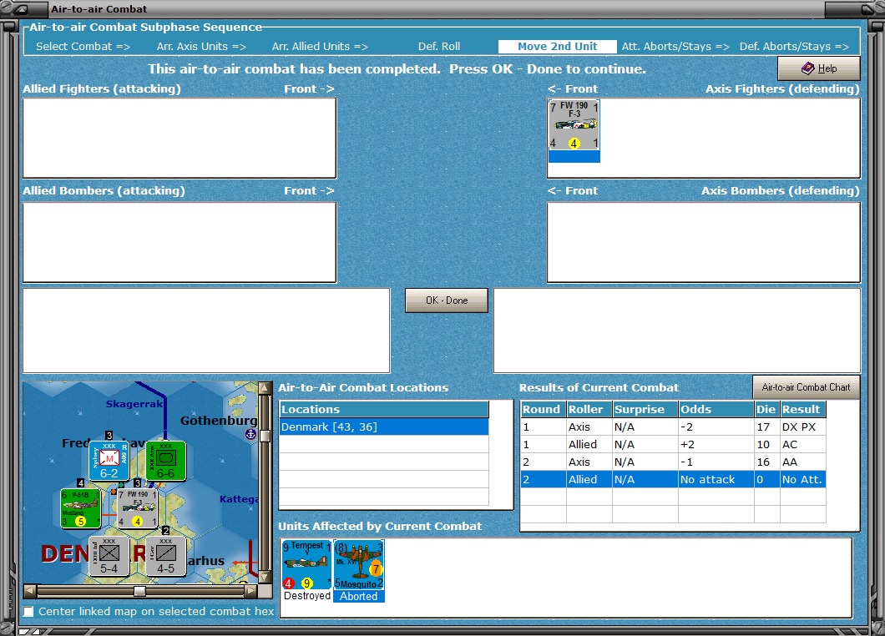Select the Arr. Axis Units subphase step
Viewport: 885px width, 636px height.
[x=201, y=46]
